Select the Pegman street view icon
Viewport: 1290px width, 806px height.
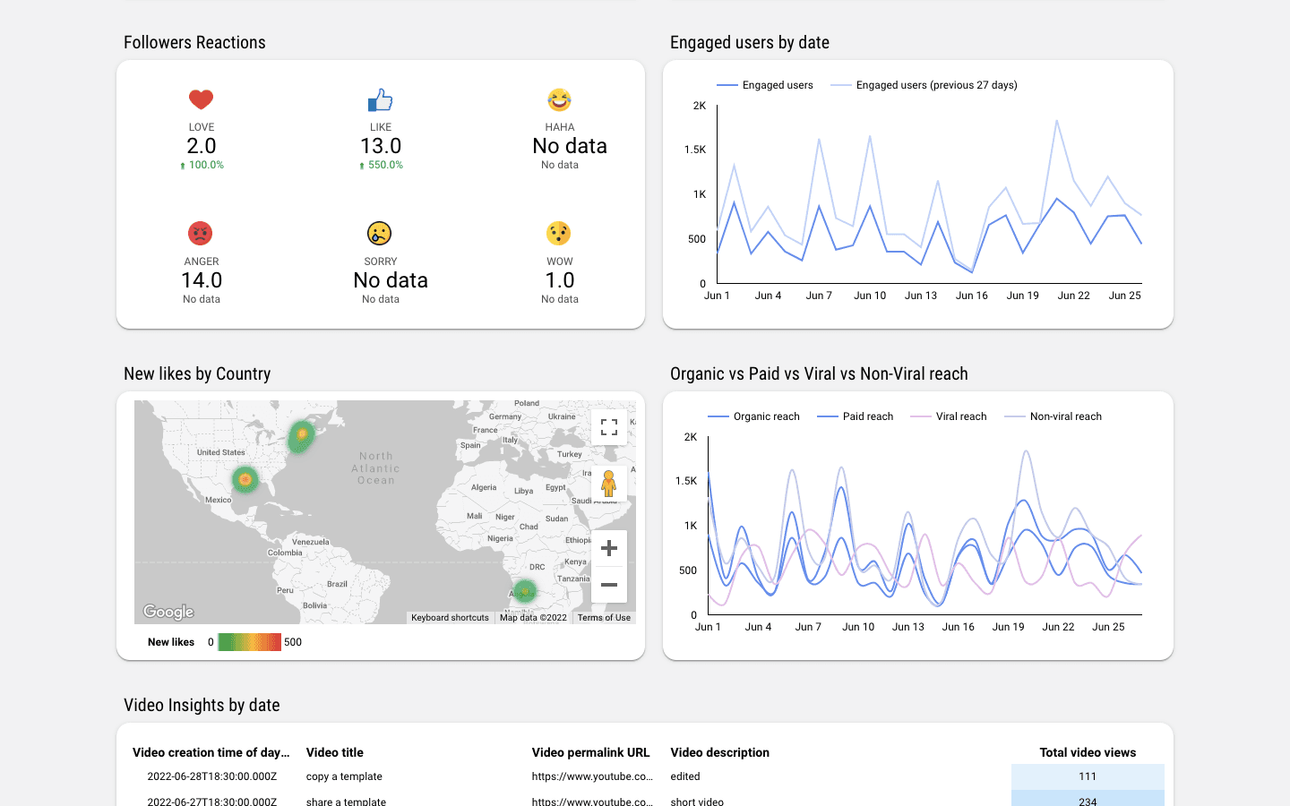pos(609,484)
